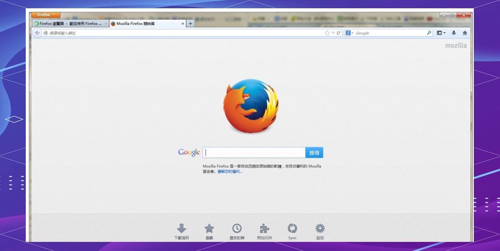
Task: Click the Back arrow navigation button
Action: click(37, 33)
